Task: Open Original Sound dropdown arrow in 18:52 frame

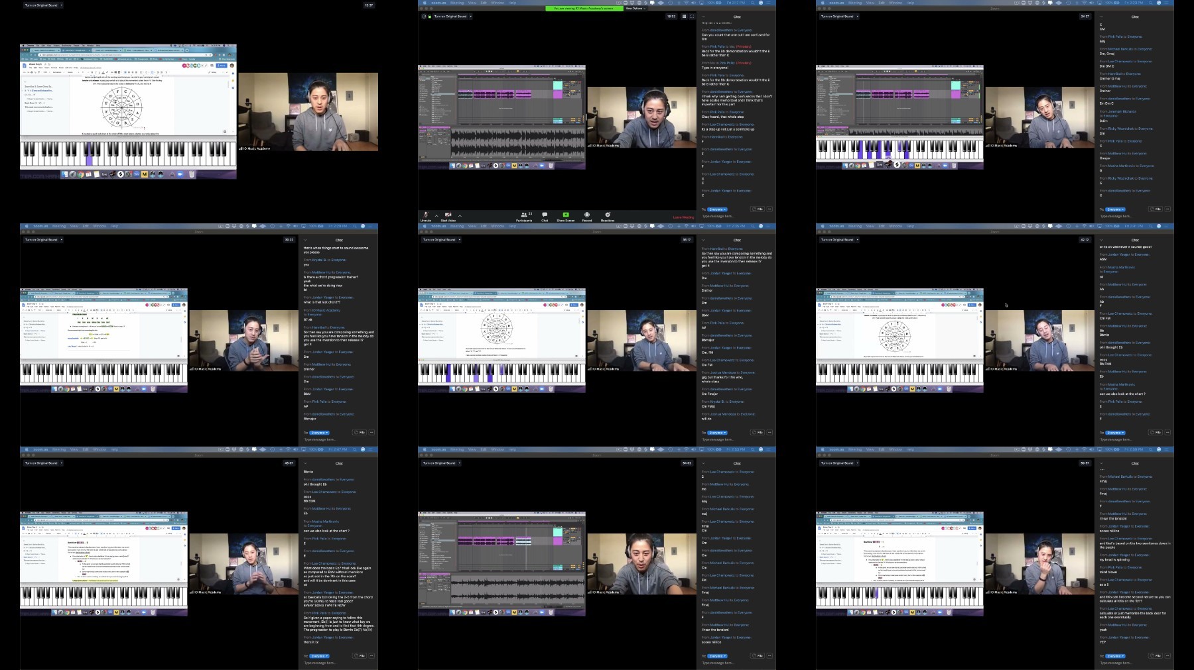Action: (x=470, y=17)
